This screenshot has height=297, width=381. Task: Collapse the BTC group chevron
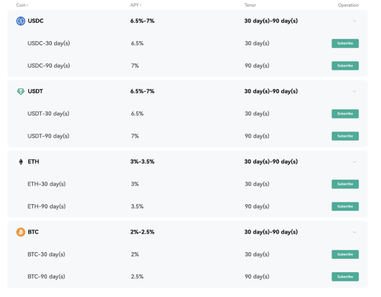click(354, 232)
